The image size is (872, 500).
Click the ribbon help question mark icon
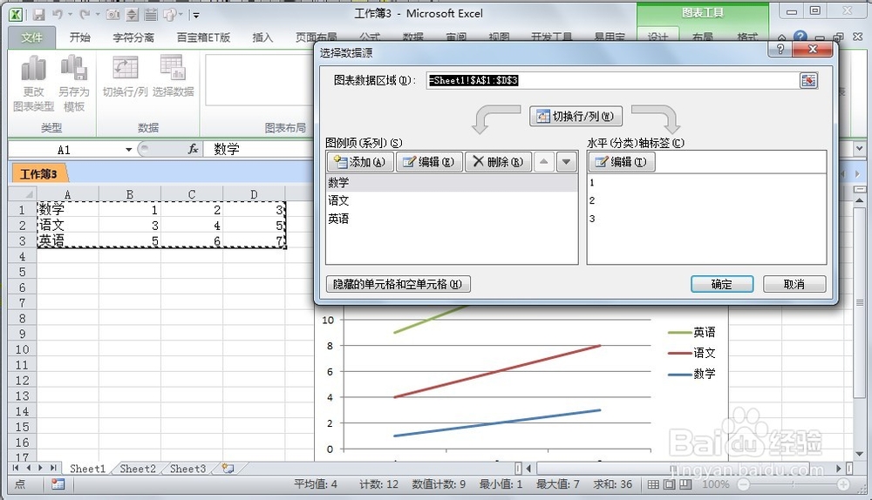point(800,37)
